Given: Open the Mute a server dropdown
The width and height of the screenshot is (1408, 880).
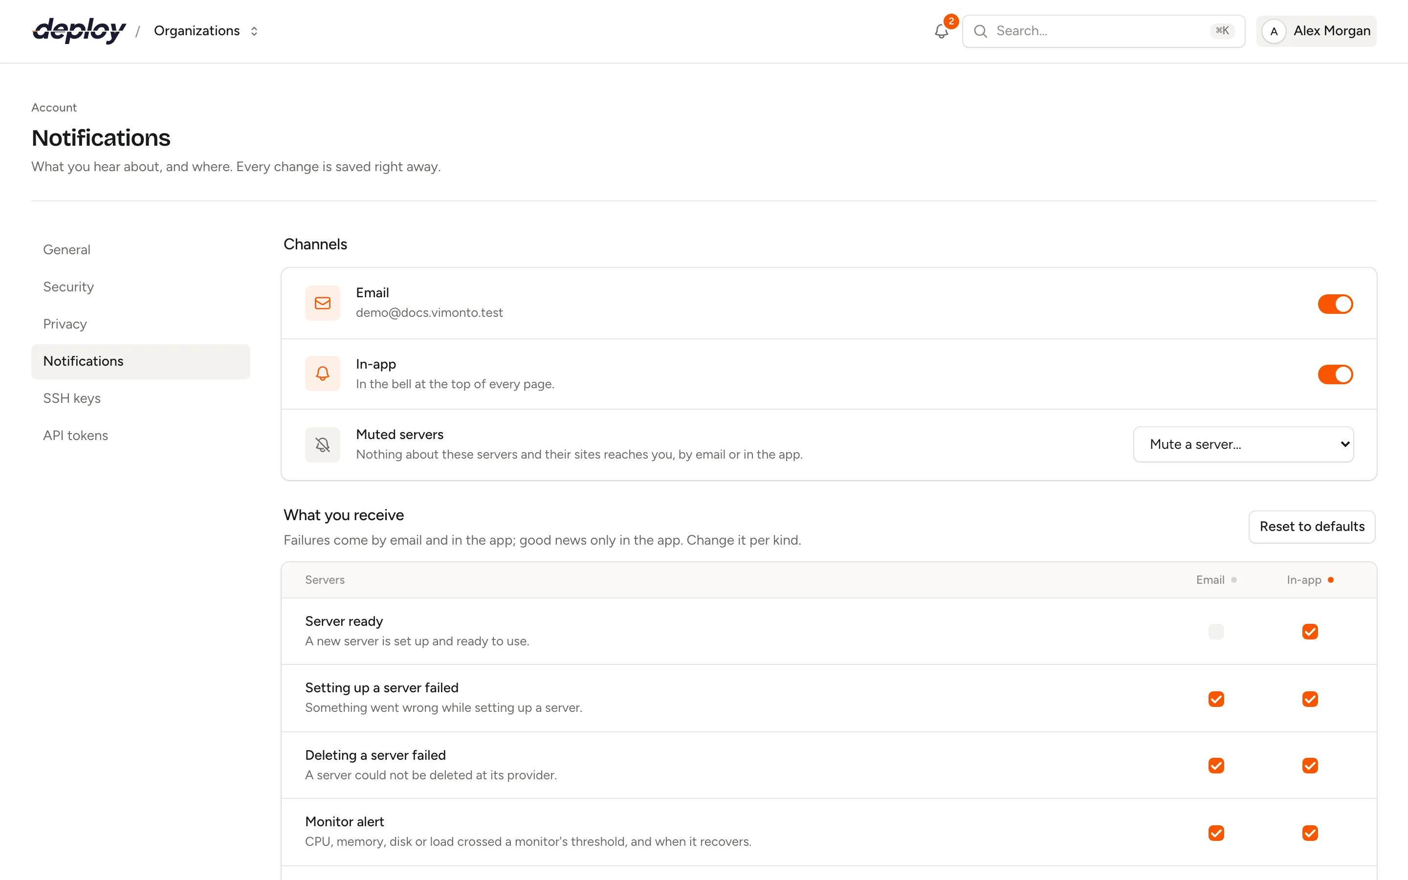Looking at the screenshot, I should (x=1243, y=445).
